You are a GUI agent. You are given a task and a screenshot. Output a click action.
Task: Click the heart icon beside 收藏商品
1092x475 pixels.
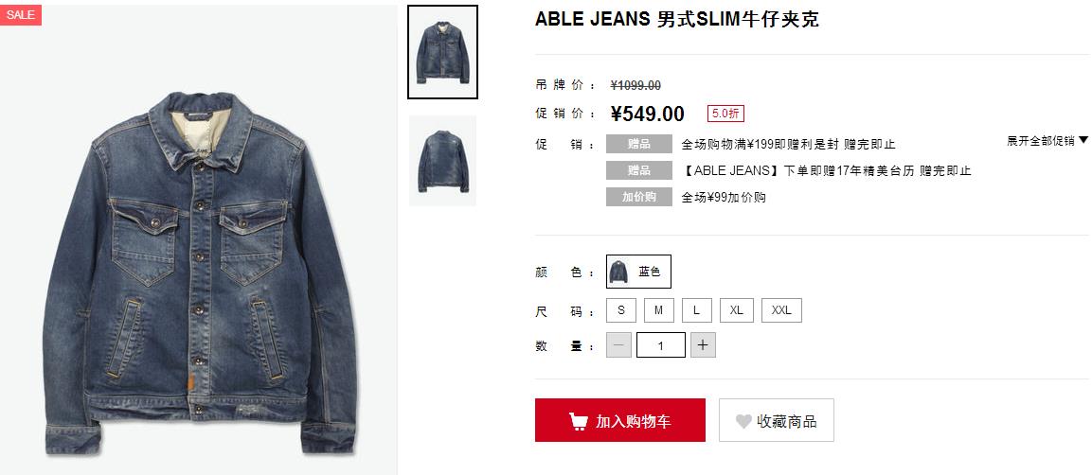pyautogui.click(x=743, y=421)
